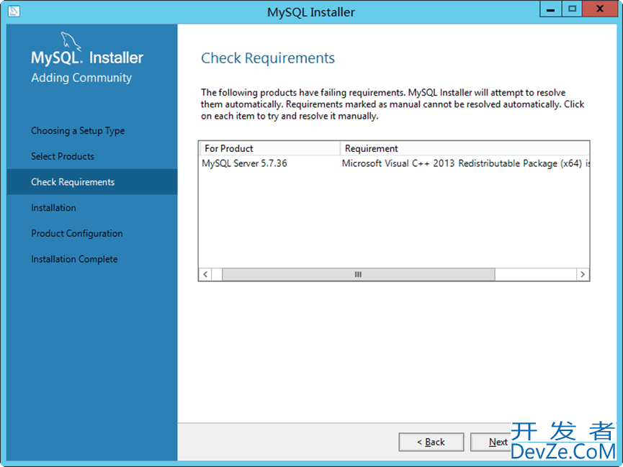Click the horizontal scrollbar right arrow
Screen dimensions: 623x467
(583, 274)
